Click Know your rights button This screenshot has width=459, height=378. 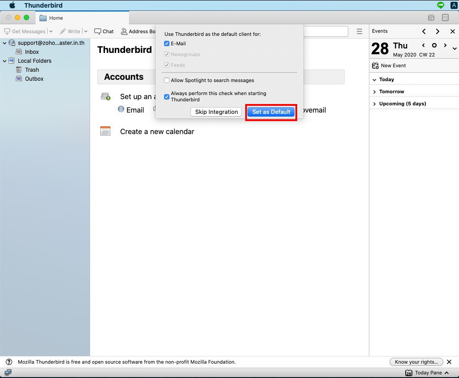coord(416,362)
